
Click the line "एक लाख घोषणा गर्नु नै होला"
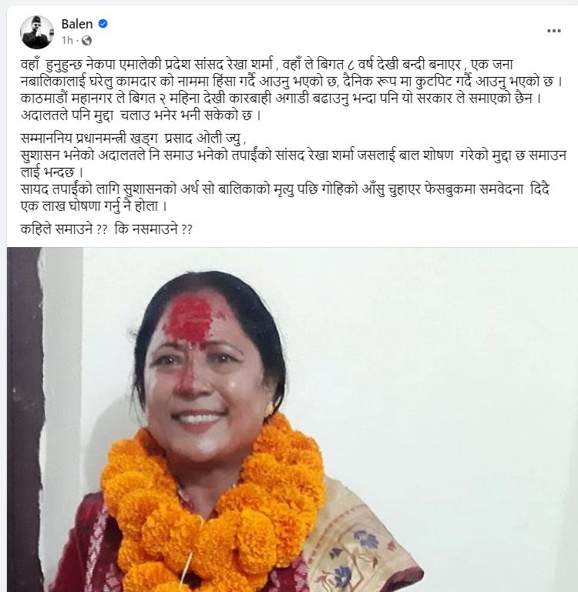(x=94, y=206)
